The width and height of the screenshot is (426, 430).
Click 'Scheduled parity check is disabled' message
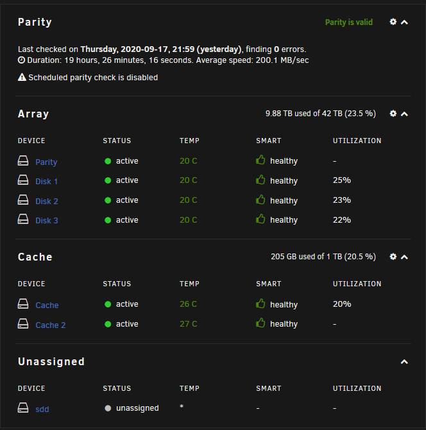93,78
